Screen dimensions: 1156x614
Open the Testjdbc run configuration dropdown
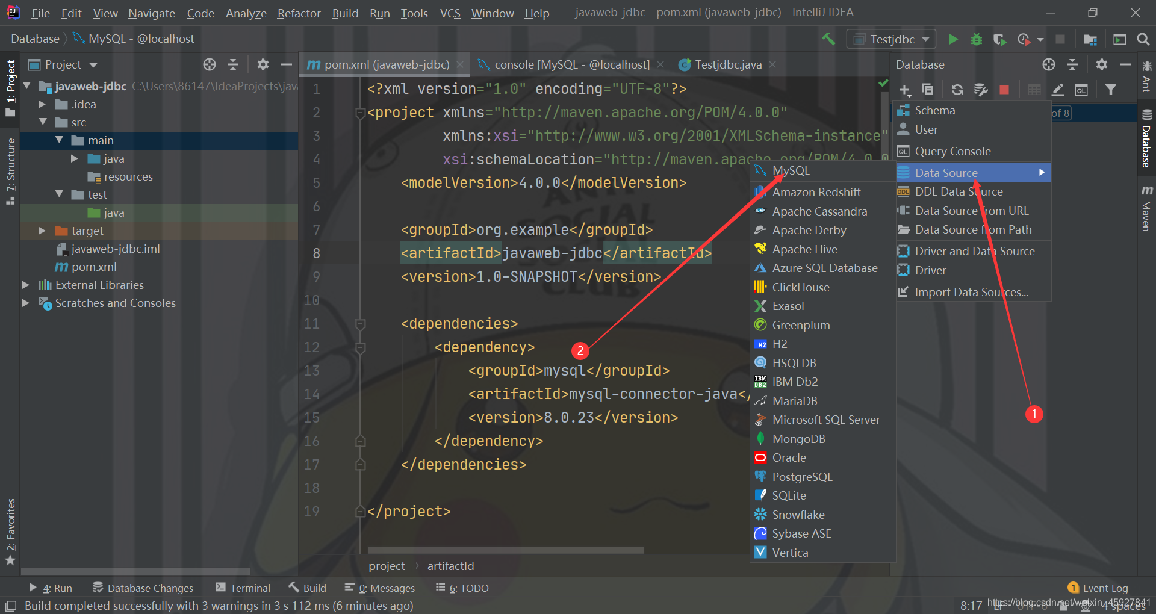click(x=891, y=39)
